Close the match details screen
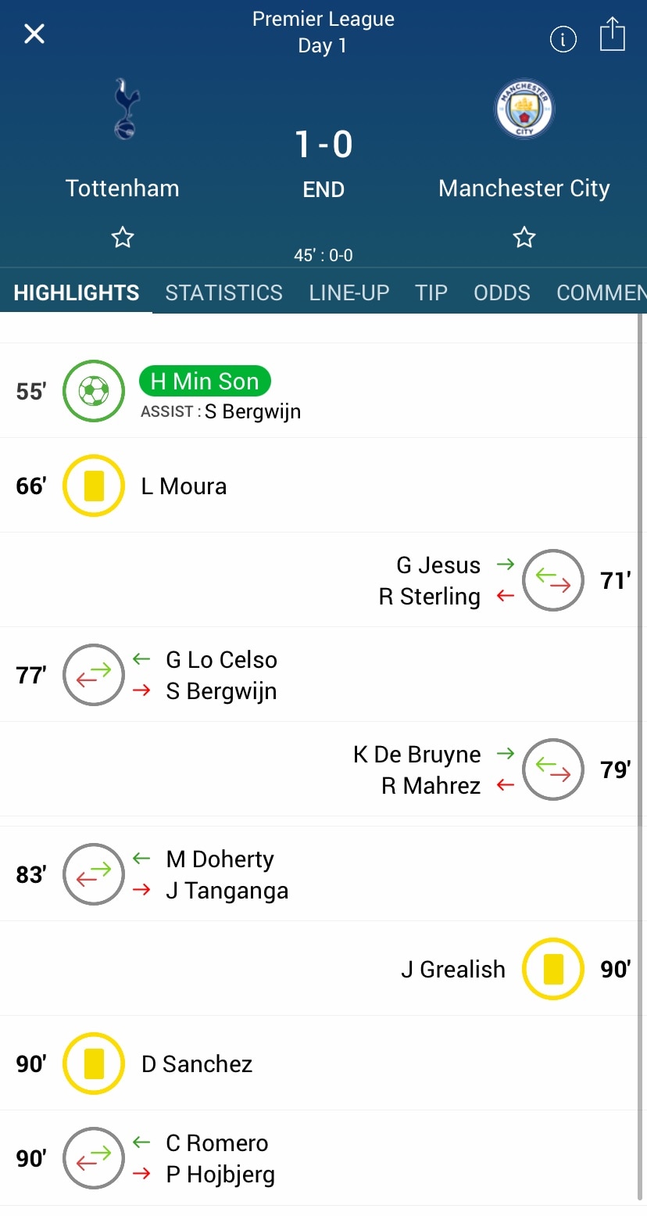The height and width of the screenshot is (1216, 647). [x=34, y=34]
